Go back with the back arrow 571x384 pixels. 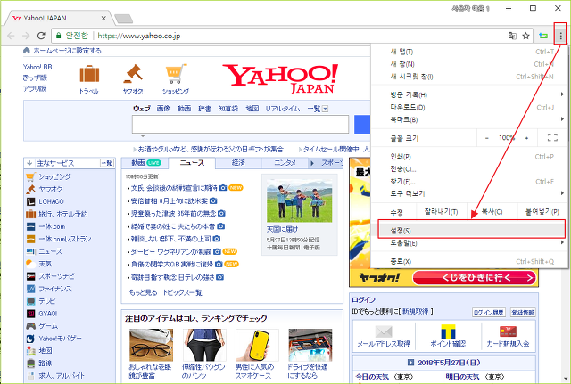(x=11, y=36)
